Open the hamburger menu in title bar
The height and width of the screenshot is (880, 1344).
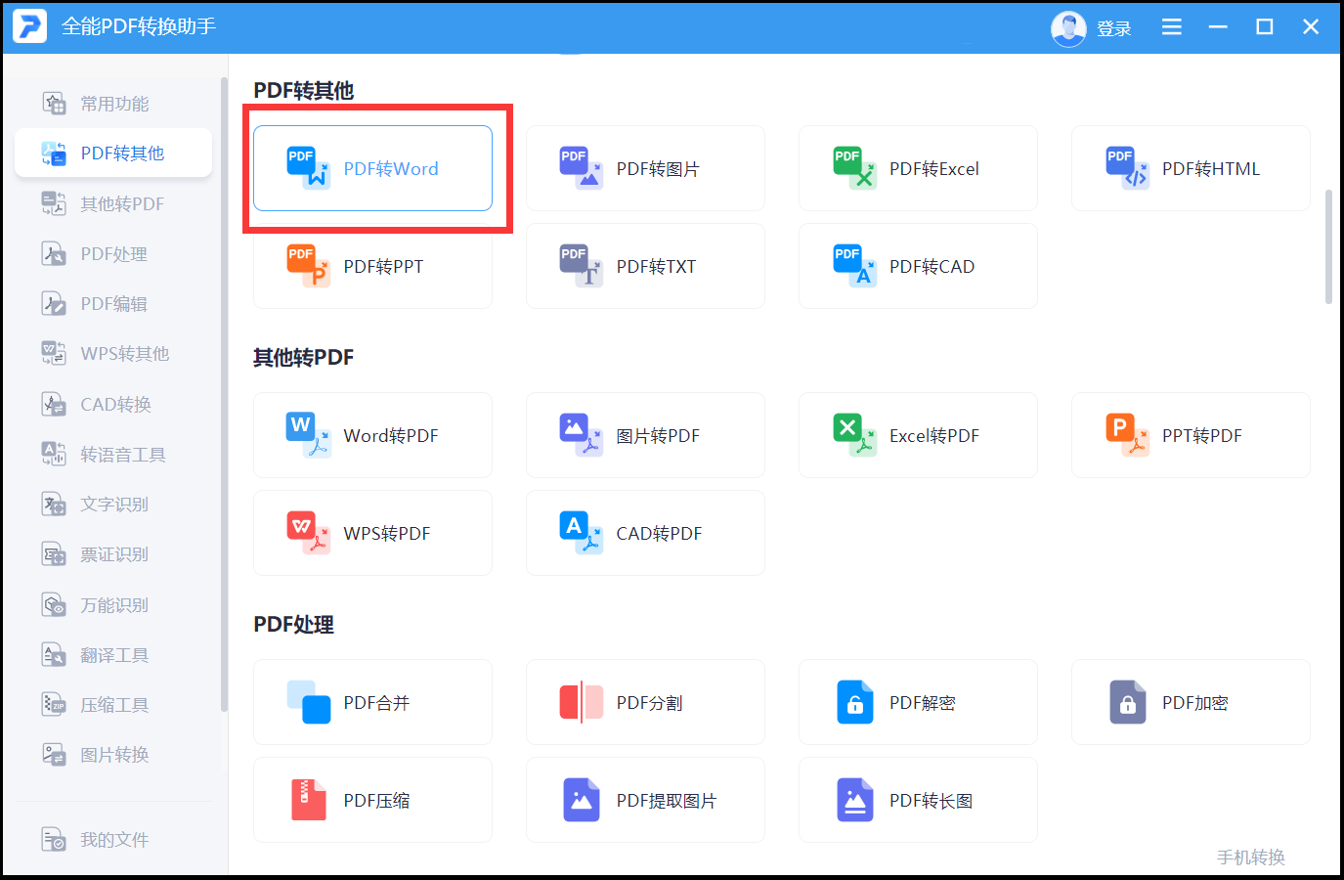click(x=1171, y=27)
